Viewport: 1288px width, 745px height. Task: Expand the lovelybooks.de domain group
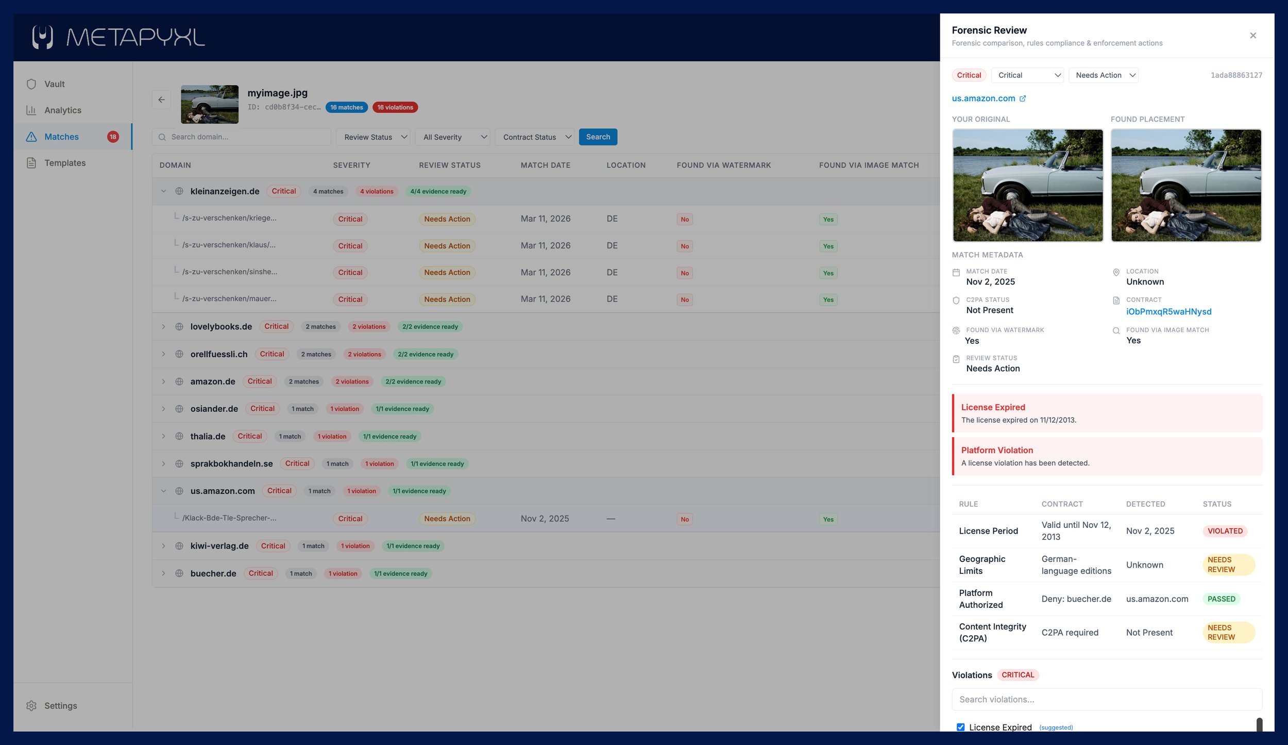[163, 327]
